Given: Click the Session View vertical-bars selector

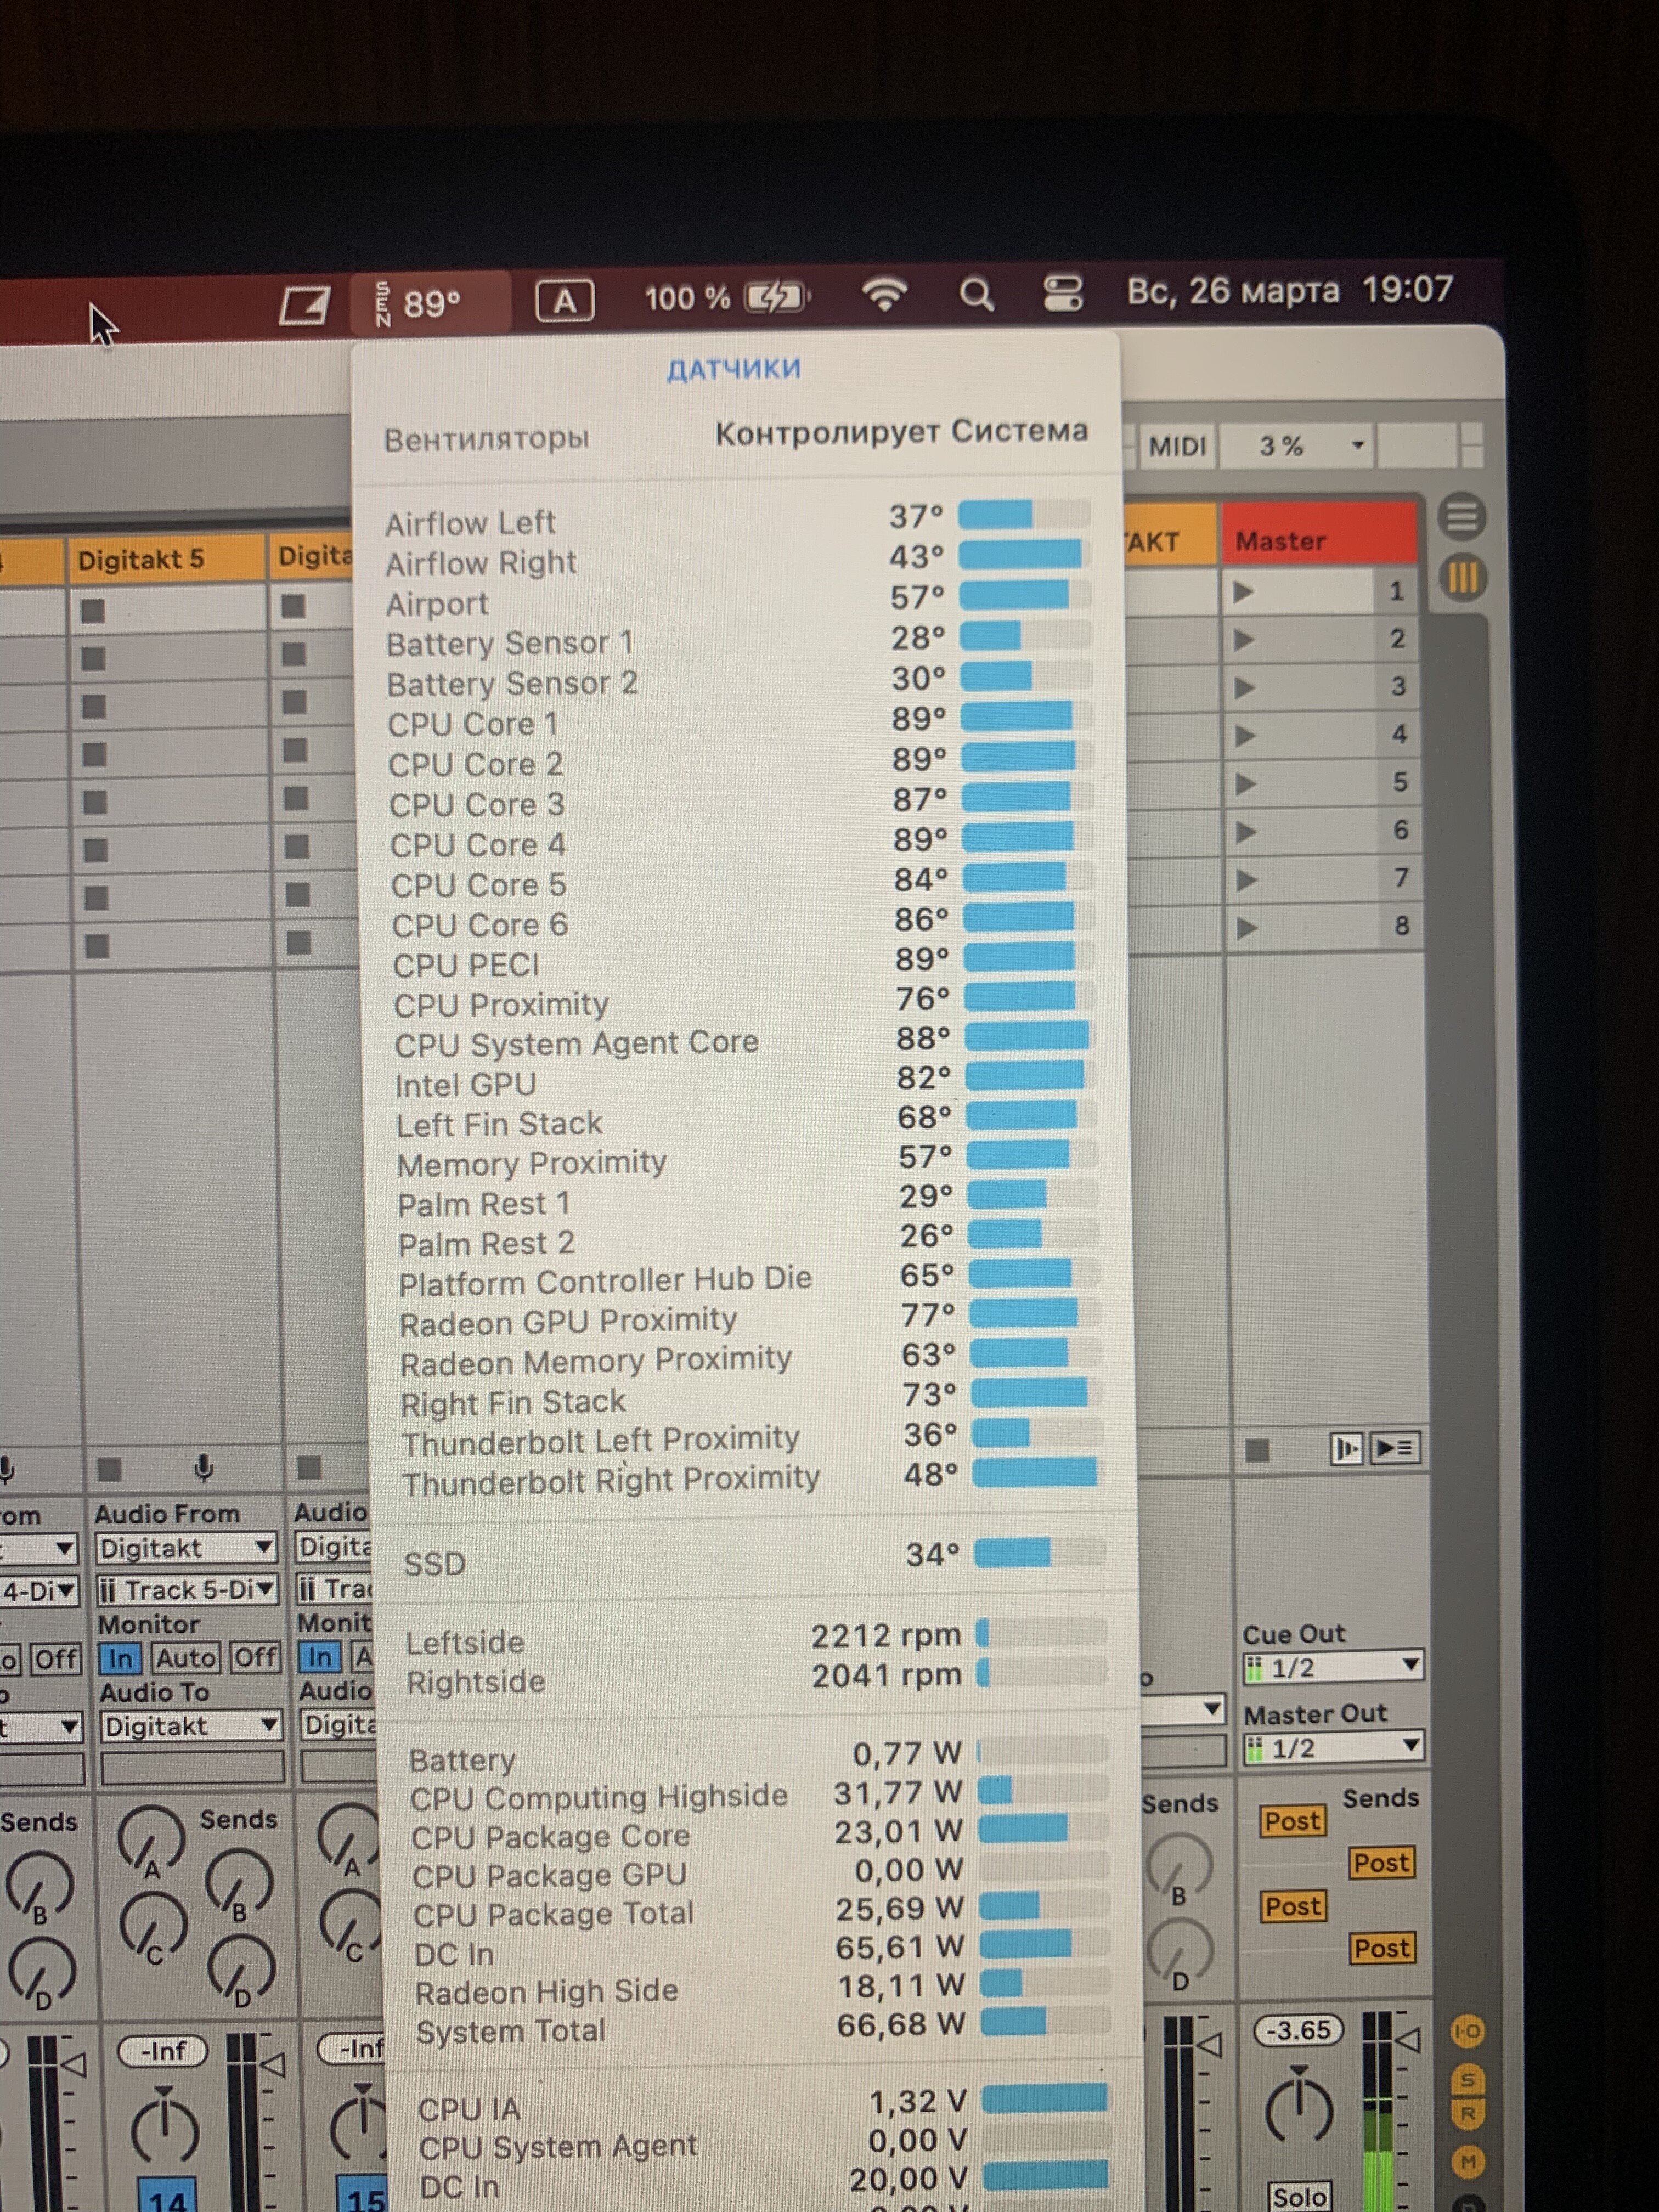Looking at the screenshot, I should pyautogui.click(x=1463, y=577).
